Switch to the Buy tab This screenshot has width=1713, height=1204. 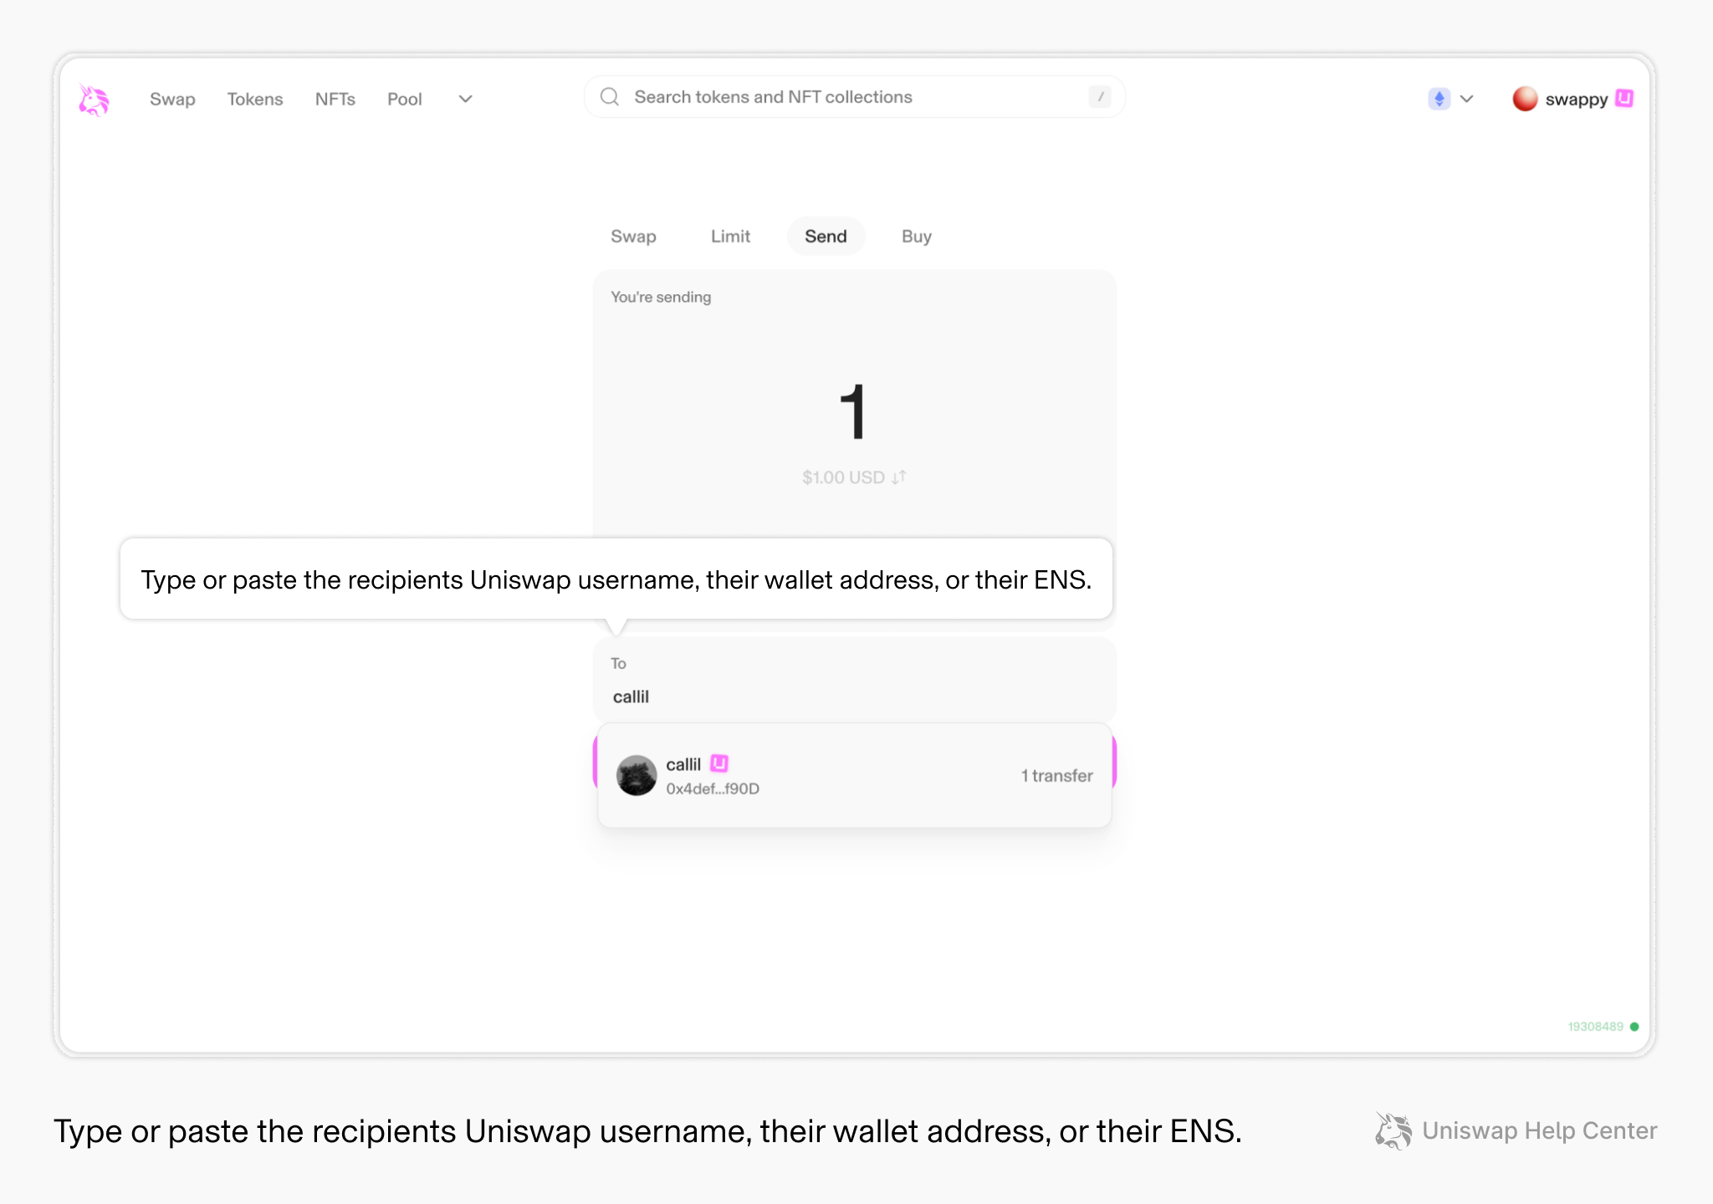coord(917,237)
